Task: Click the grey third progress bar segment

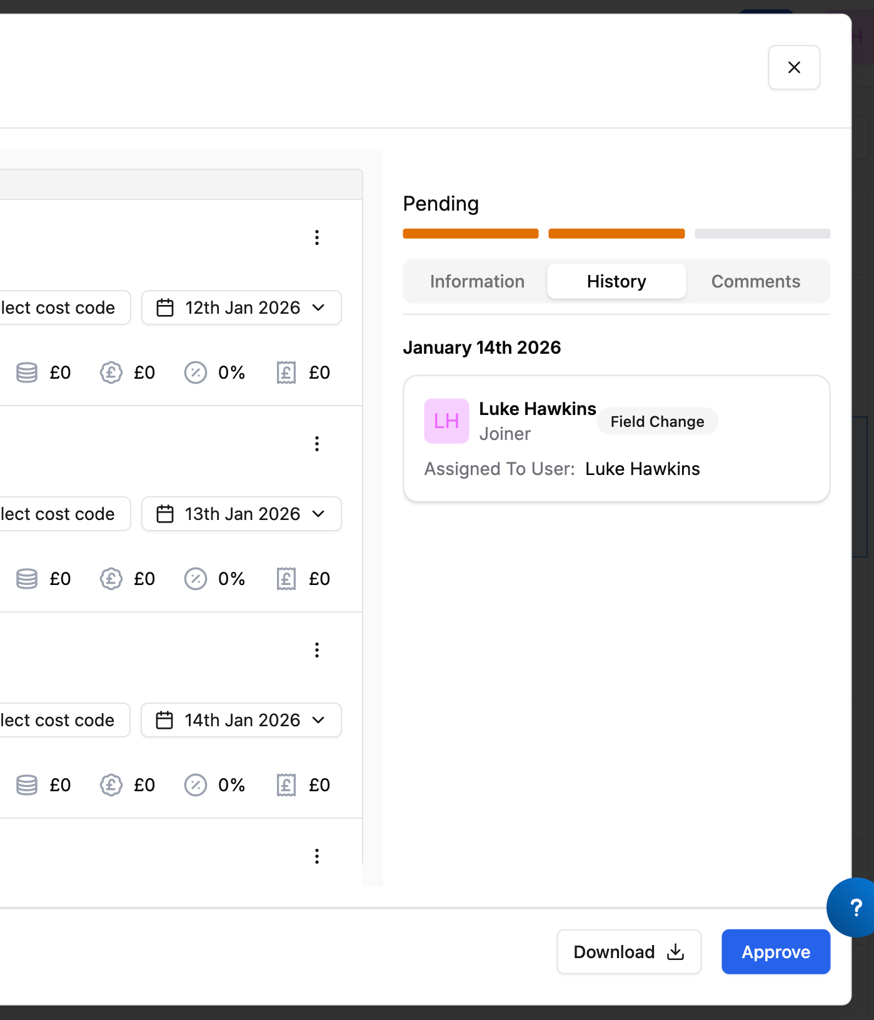Action: pos(763,234)
